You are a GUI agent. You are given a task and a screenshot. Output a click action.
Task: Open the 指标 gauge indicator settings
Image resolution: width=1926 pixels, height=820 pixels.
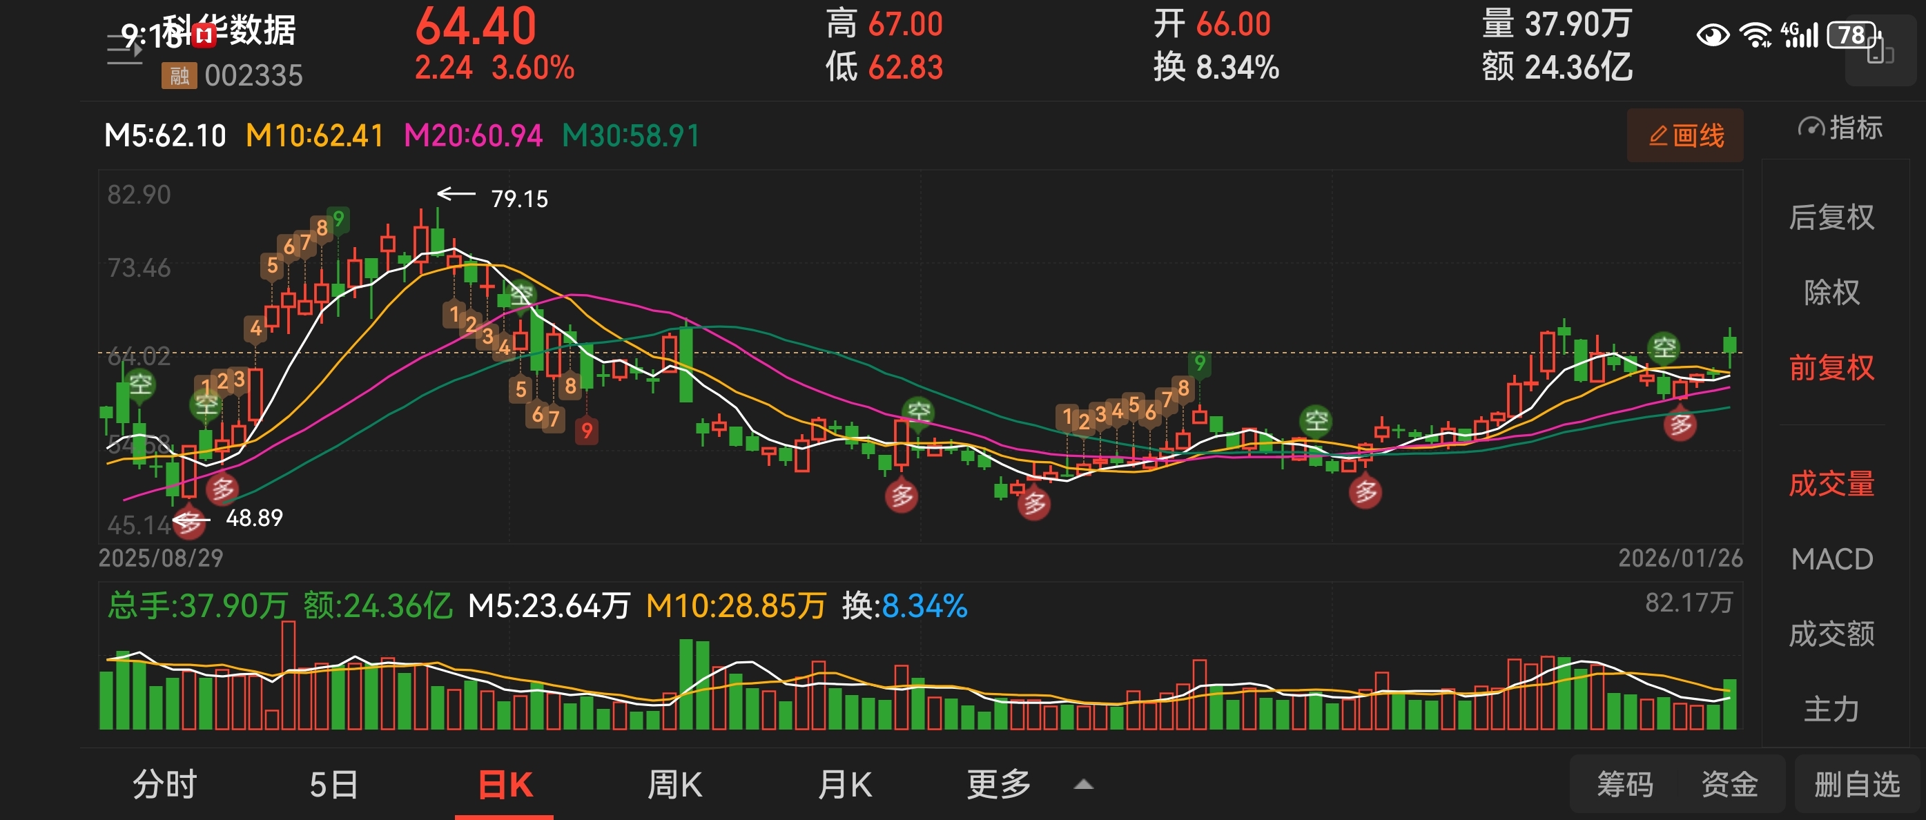pyautogui.click(x=1840, y=128)
